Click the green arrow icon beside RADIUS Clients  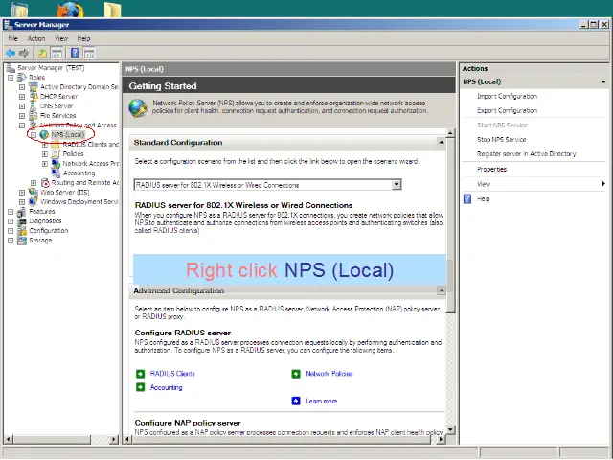tap(141, 374)
